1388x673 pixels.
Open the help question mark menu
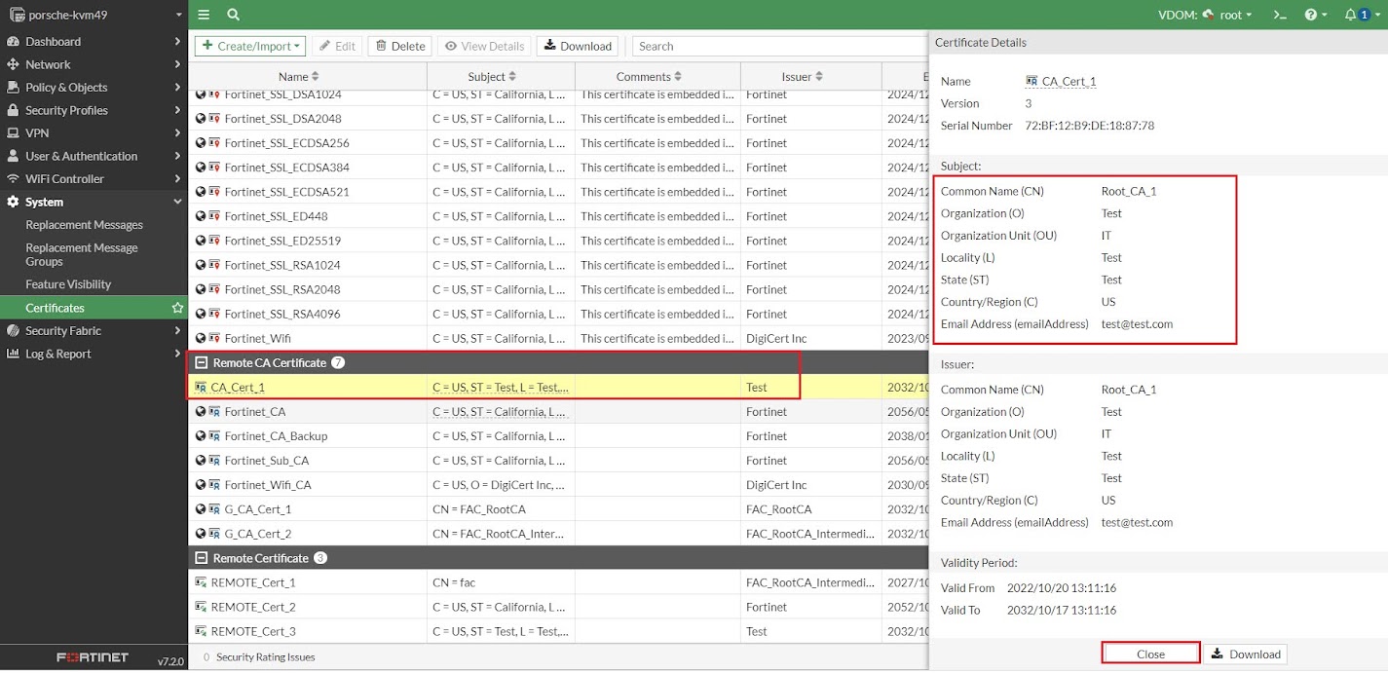pos(1316,15)
